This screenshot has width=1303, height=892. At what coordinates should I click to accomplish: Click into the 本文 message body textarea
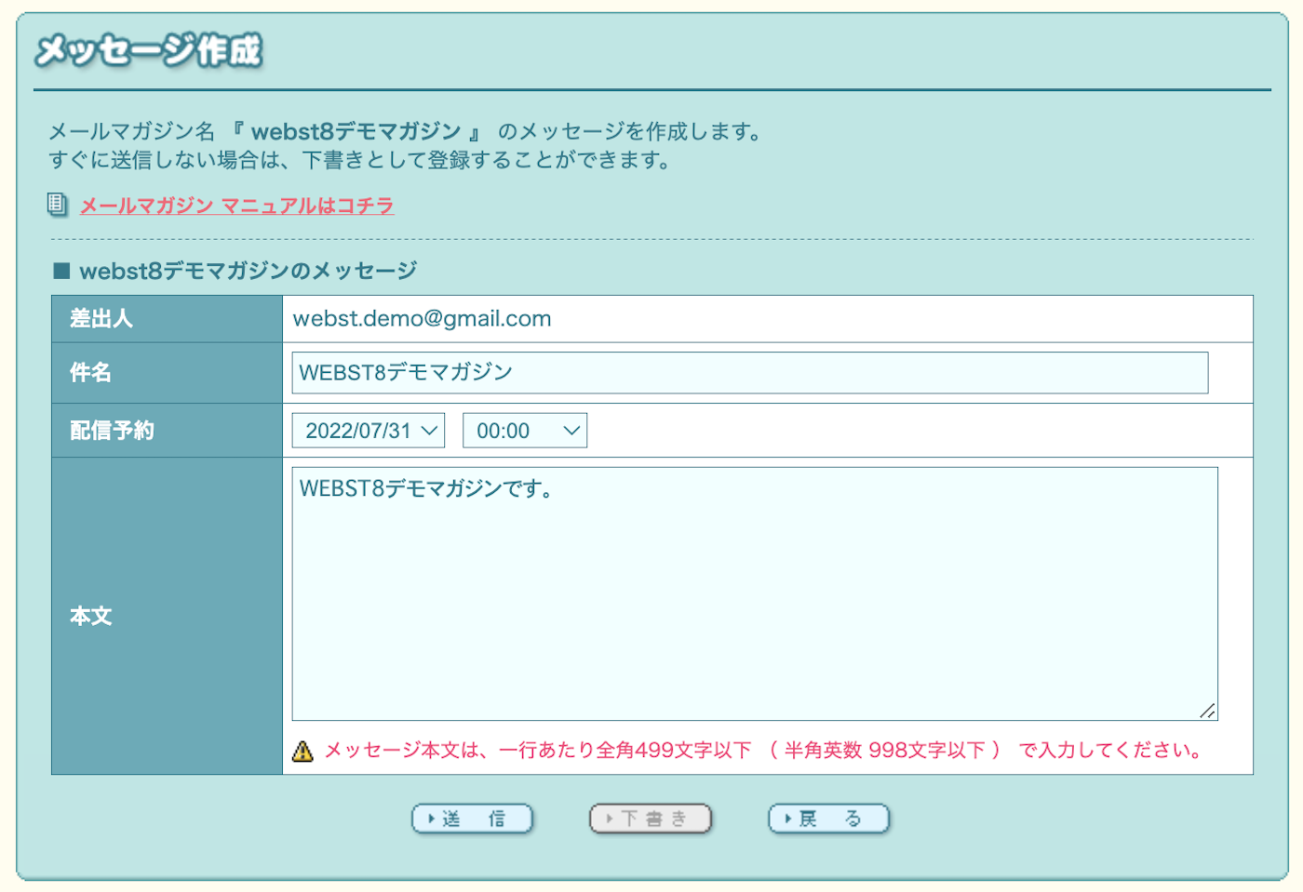[x=755, y=593]
